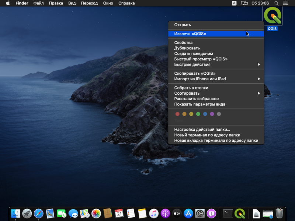Choose Настройка действий папки…
This screenshot has height=221, width=295.
[216, 130]
